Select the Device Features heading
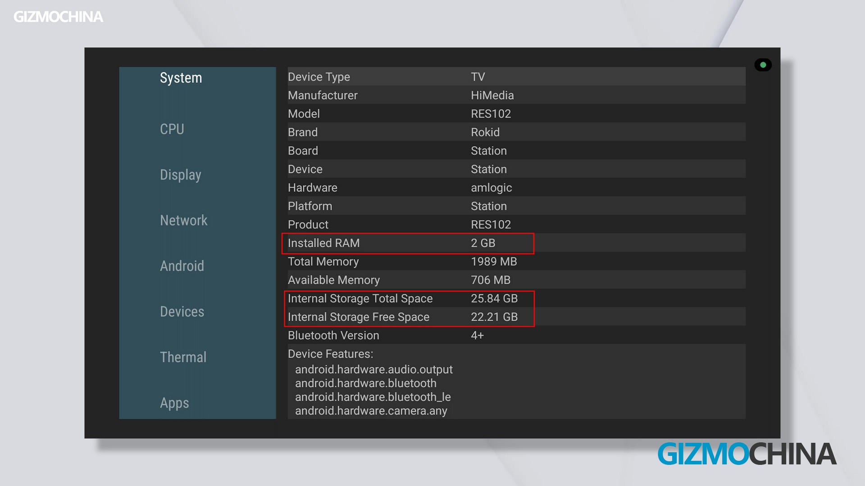Viewport: 865px width, 486px height. pyautogui.click(x=331, y=354)
